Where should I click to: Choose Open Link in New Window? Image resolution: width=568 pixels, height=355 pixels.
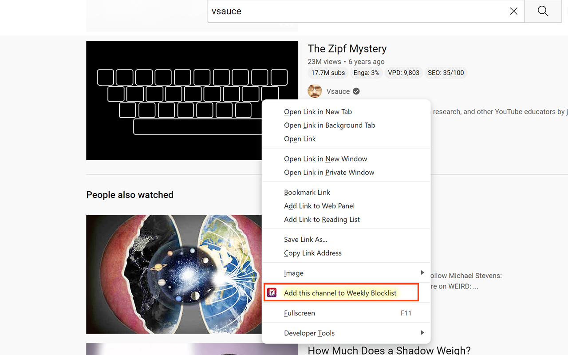point(346,159)
